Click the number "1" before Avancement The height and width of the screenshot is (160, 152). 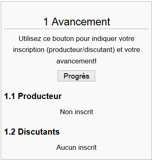pos(46,22)
